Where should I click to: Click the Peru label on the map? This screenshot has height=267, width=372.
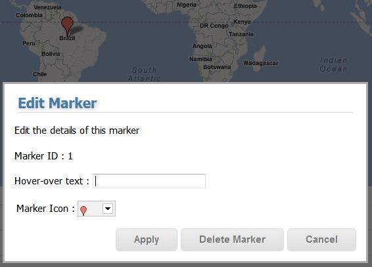pos(29,43)
